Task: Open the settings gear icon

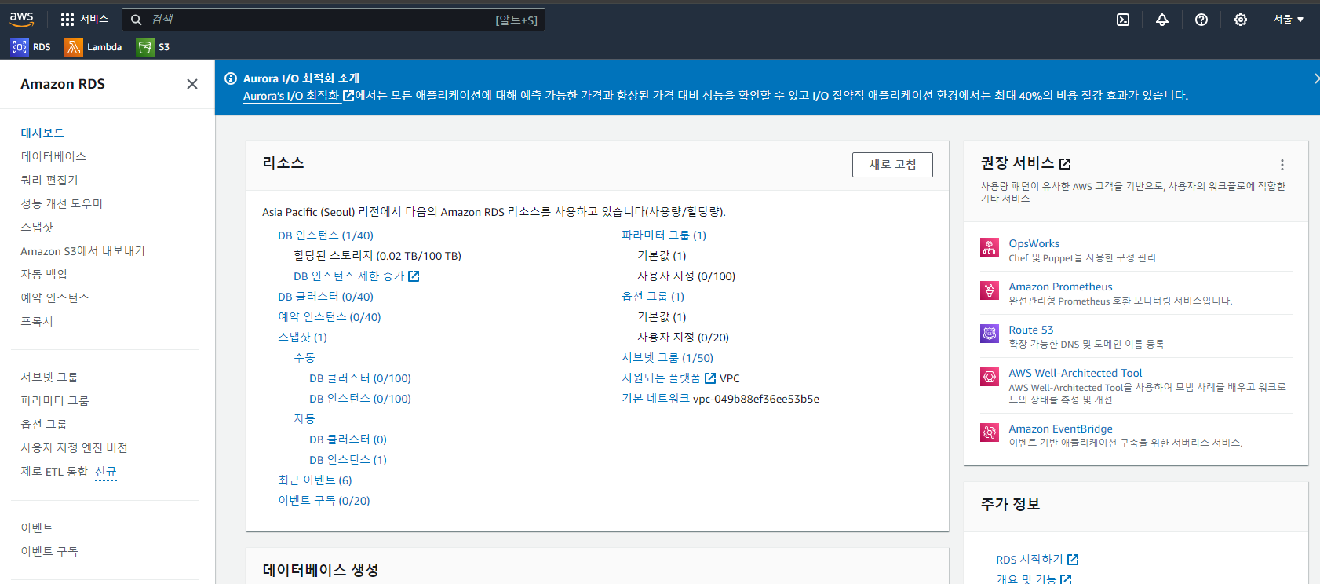Action: pos(1241,20)
